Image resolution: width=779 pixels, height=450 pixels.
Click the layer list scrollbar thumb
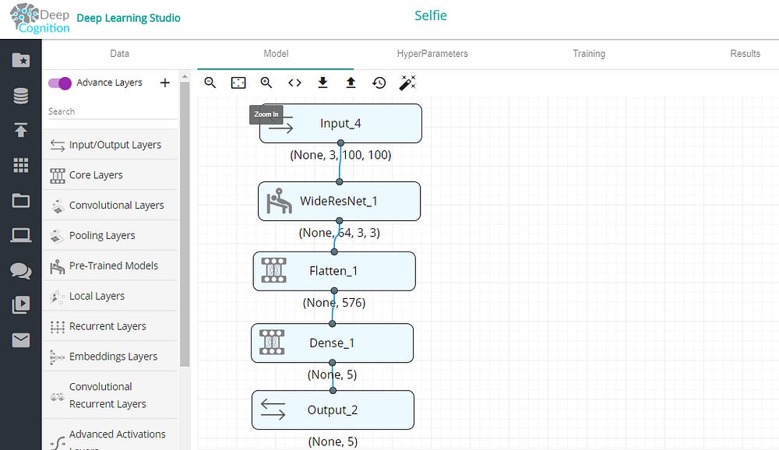[x=185, y=223]
